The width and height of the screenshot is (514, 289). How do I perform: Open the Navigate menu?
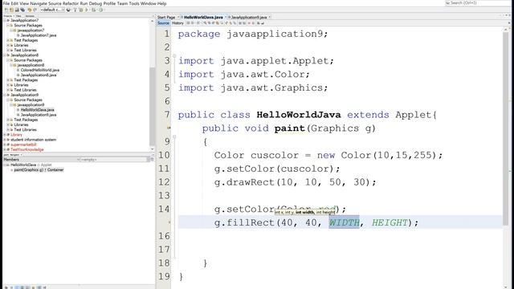tap(39, 3)
